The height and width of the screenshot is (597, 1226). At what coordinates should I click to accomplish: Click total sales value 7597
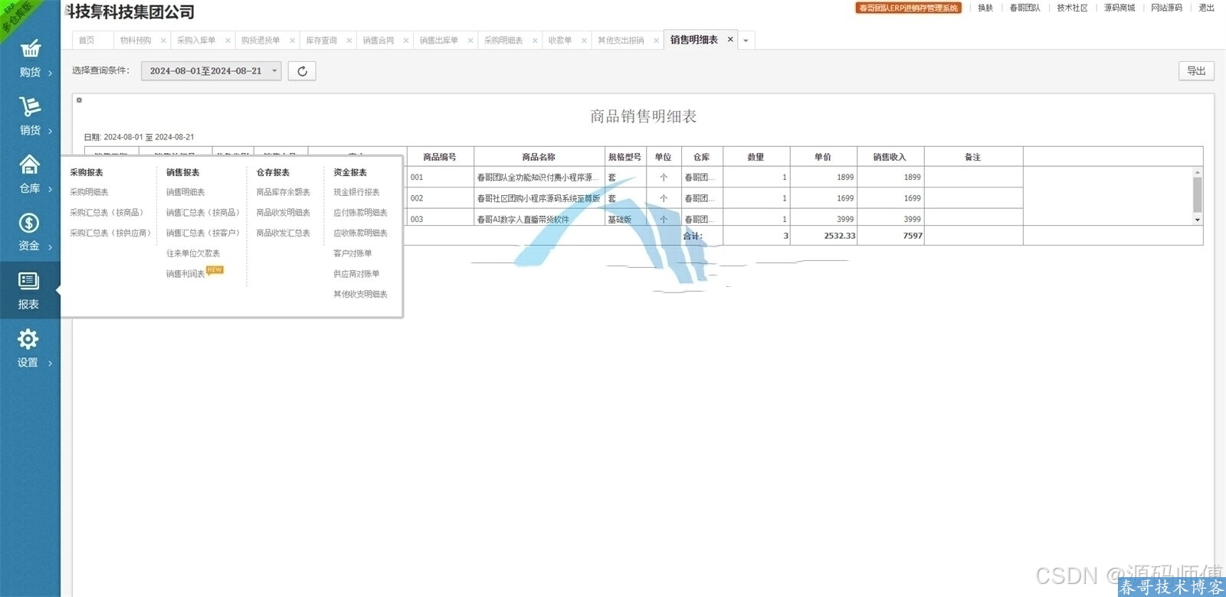[913, 236]
